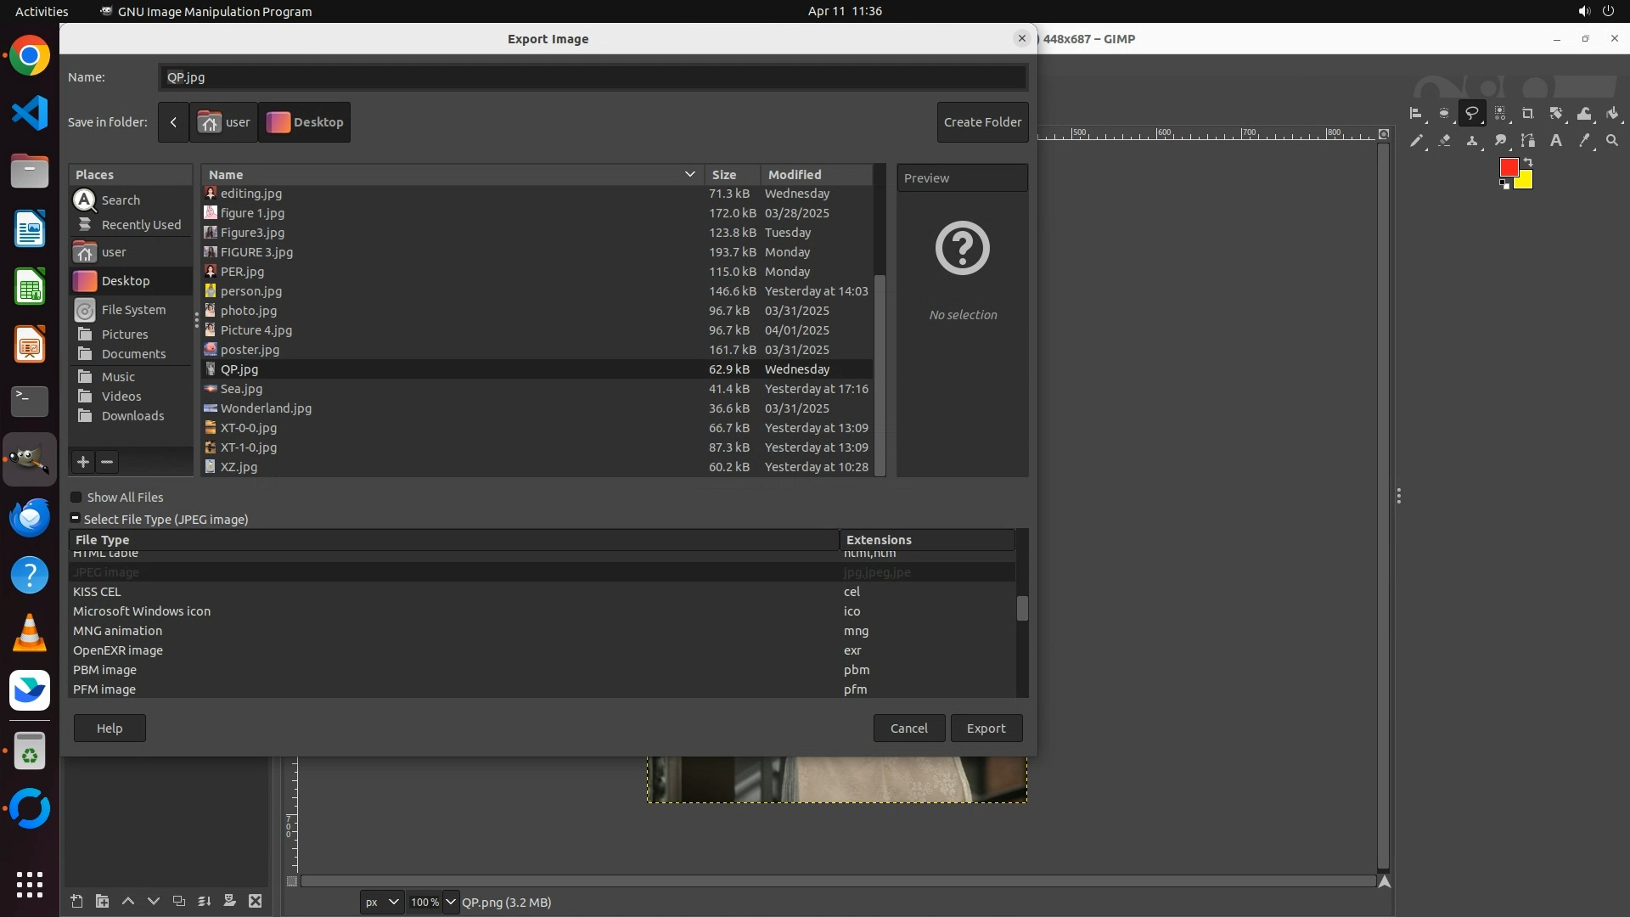Select PNG-adjacent OpenEXR image file type

click(x=118, y=650)
